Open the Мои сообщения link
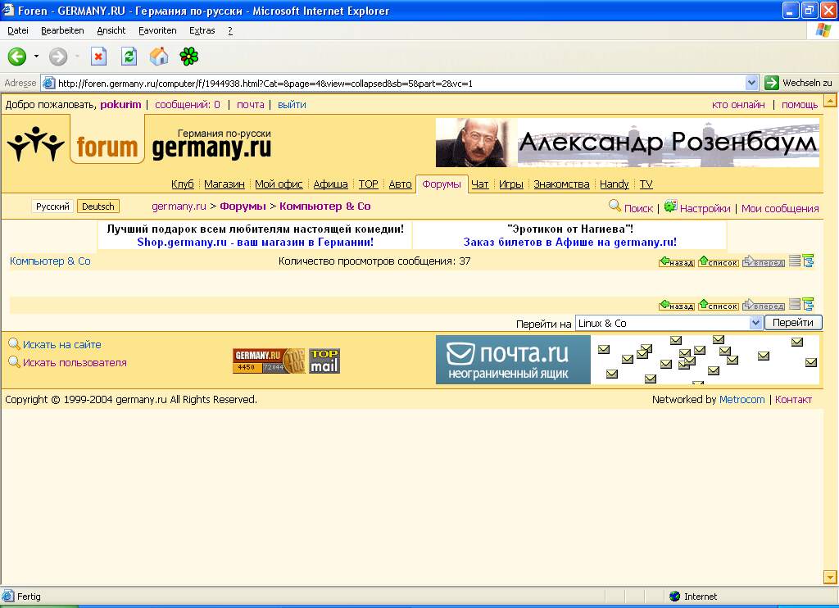This screenshot has width=839, height=608. [x=780, y=209]
